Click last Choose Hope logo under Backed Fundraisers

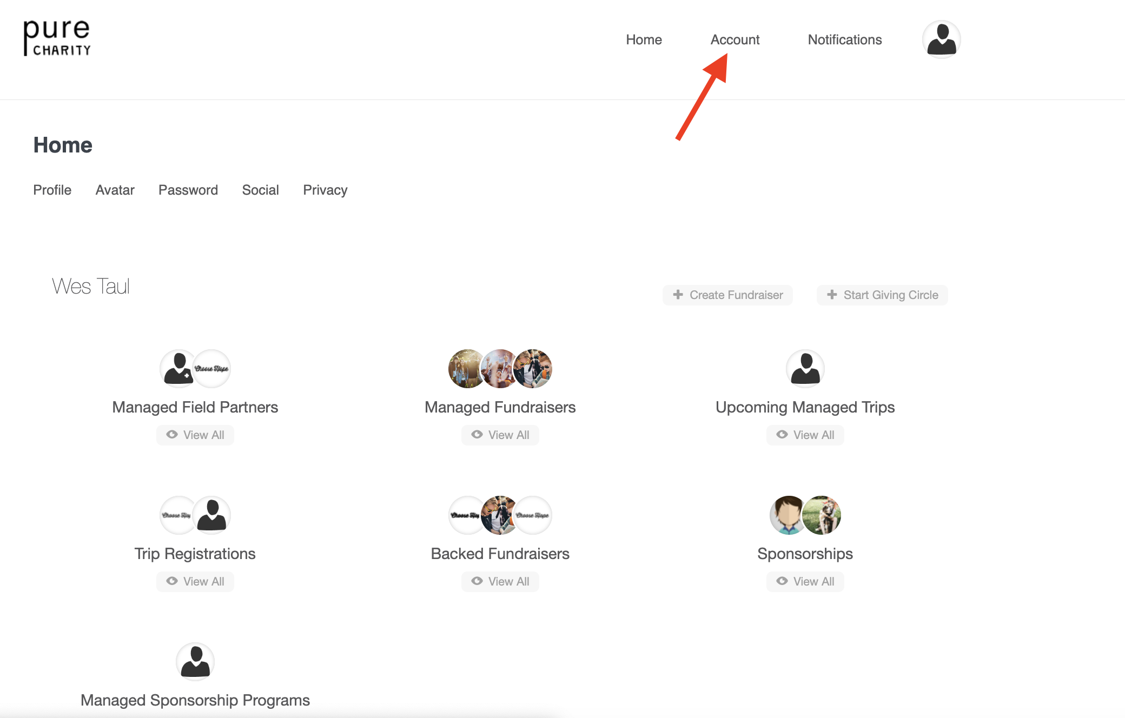pyautogui.click(x=533, y=515)
